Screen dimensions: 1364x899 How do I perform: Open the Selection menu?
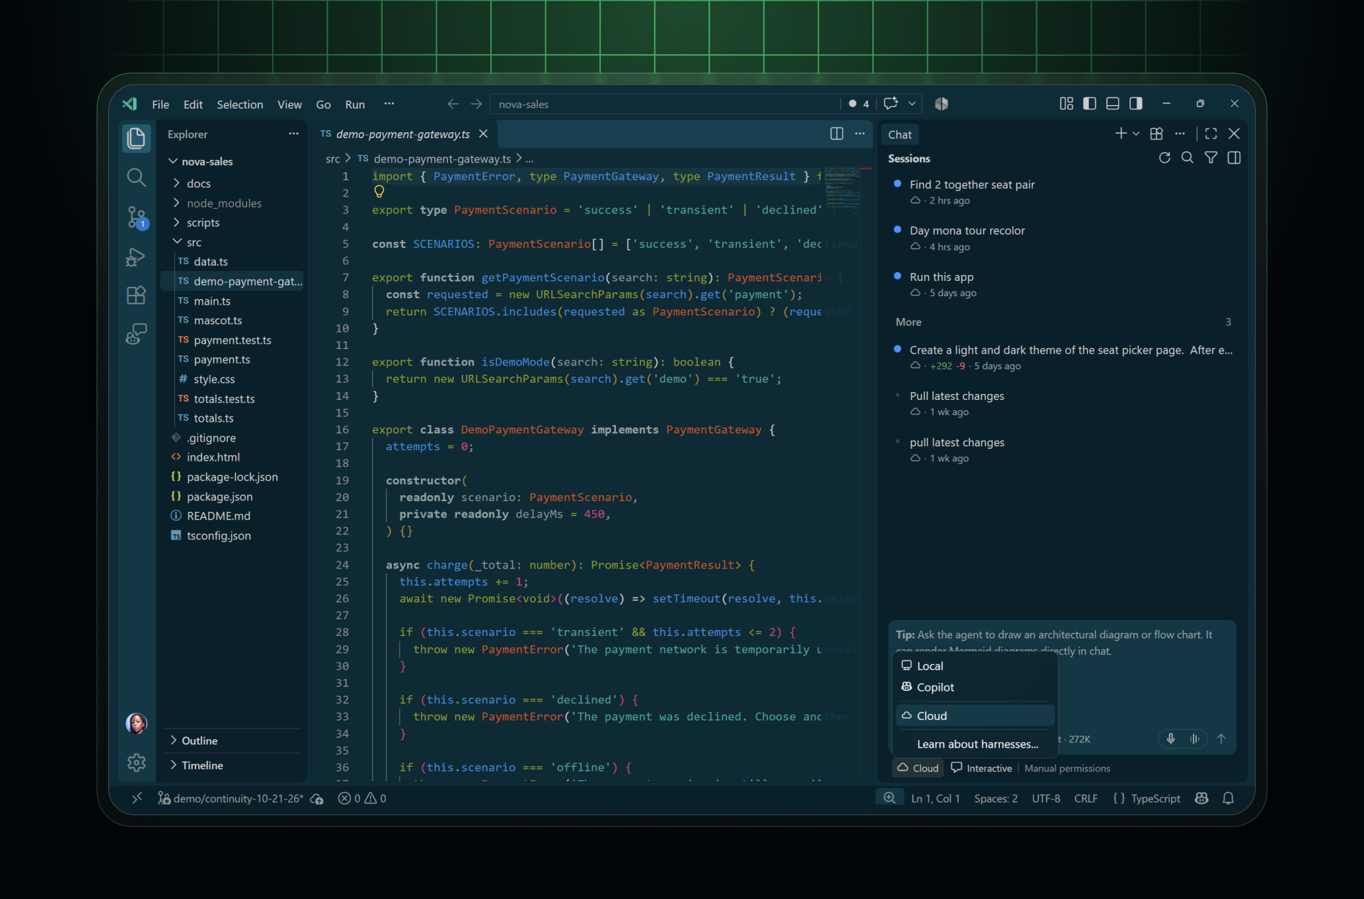click(x=240, y=104)
